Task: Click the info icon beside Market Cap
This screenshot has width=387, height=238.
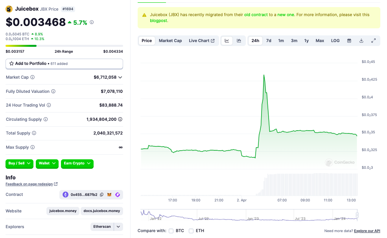Action: tap(33, 77)
